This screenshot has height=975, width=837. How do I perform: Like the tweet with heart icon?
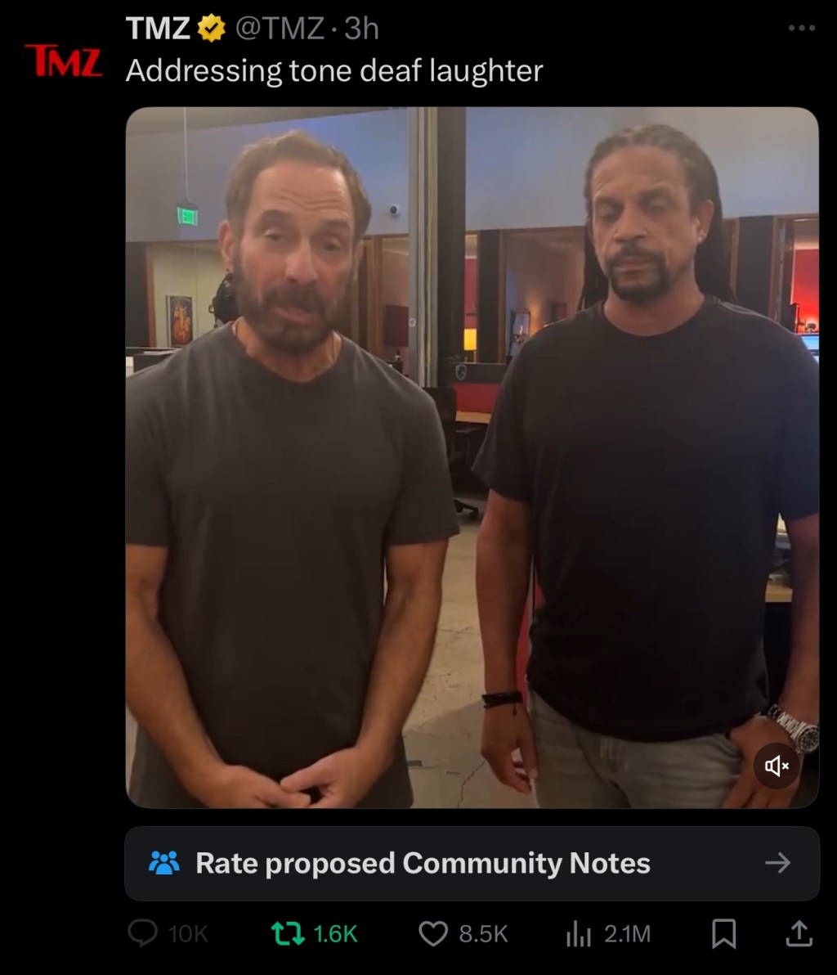coord(433,933)
